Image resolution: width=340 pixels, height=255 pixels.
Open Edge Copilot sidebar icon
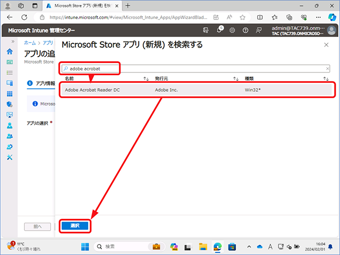click(332, 17)
